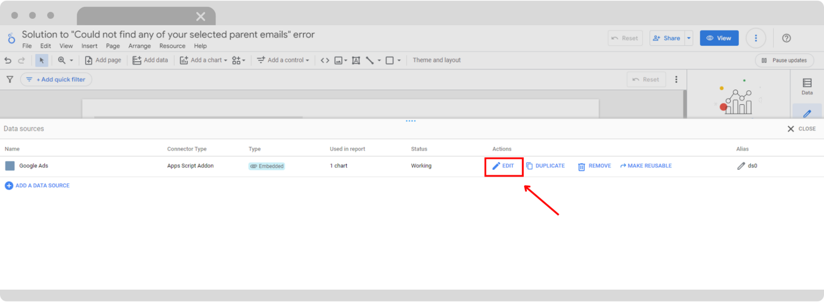Open the Share dropdown arrow
The width and height of the screenshot is (824, 302).
(x=689, y=38)
